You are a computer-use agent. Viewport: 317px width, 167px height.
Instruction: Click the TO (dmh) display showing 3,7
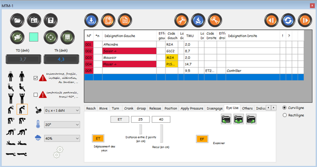pyautogui.click(x=23, y=59)
